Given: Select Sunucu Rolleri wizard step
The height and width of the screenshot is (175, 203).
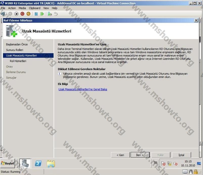Looking at the screenshot, I should pos(15,50).
